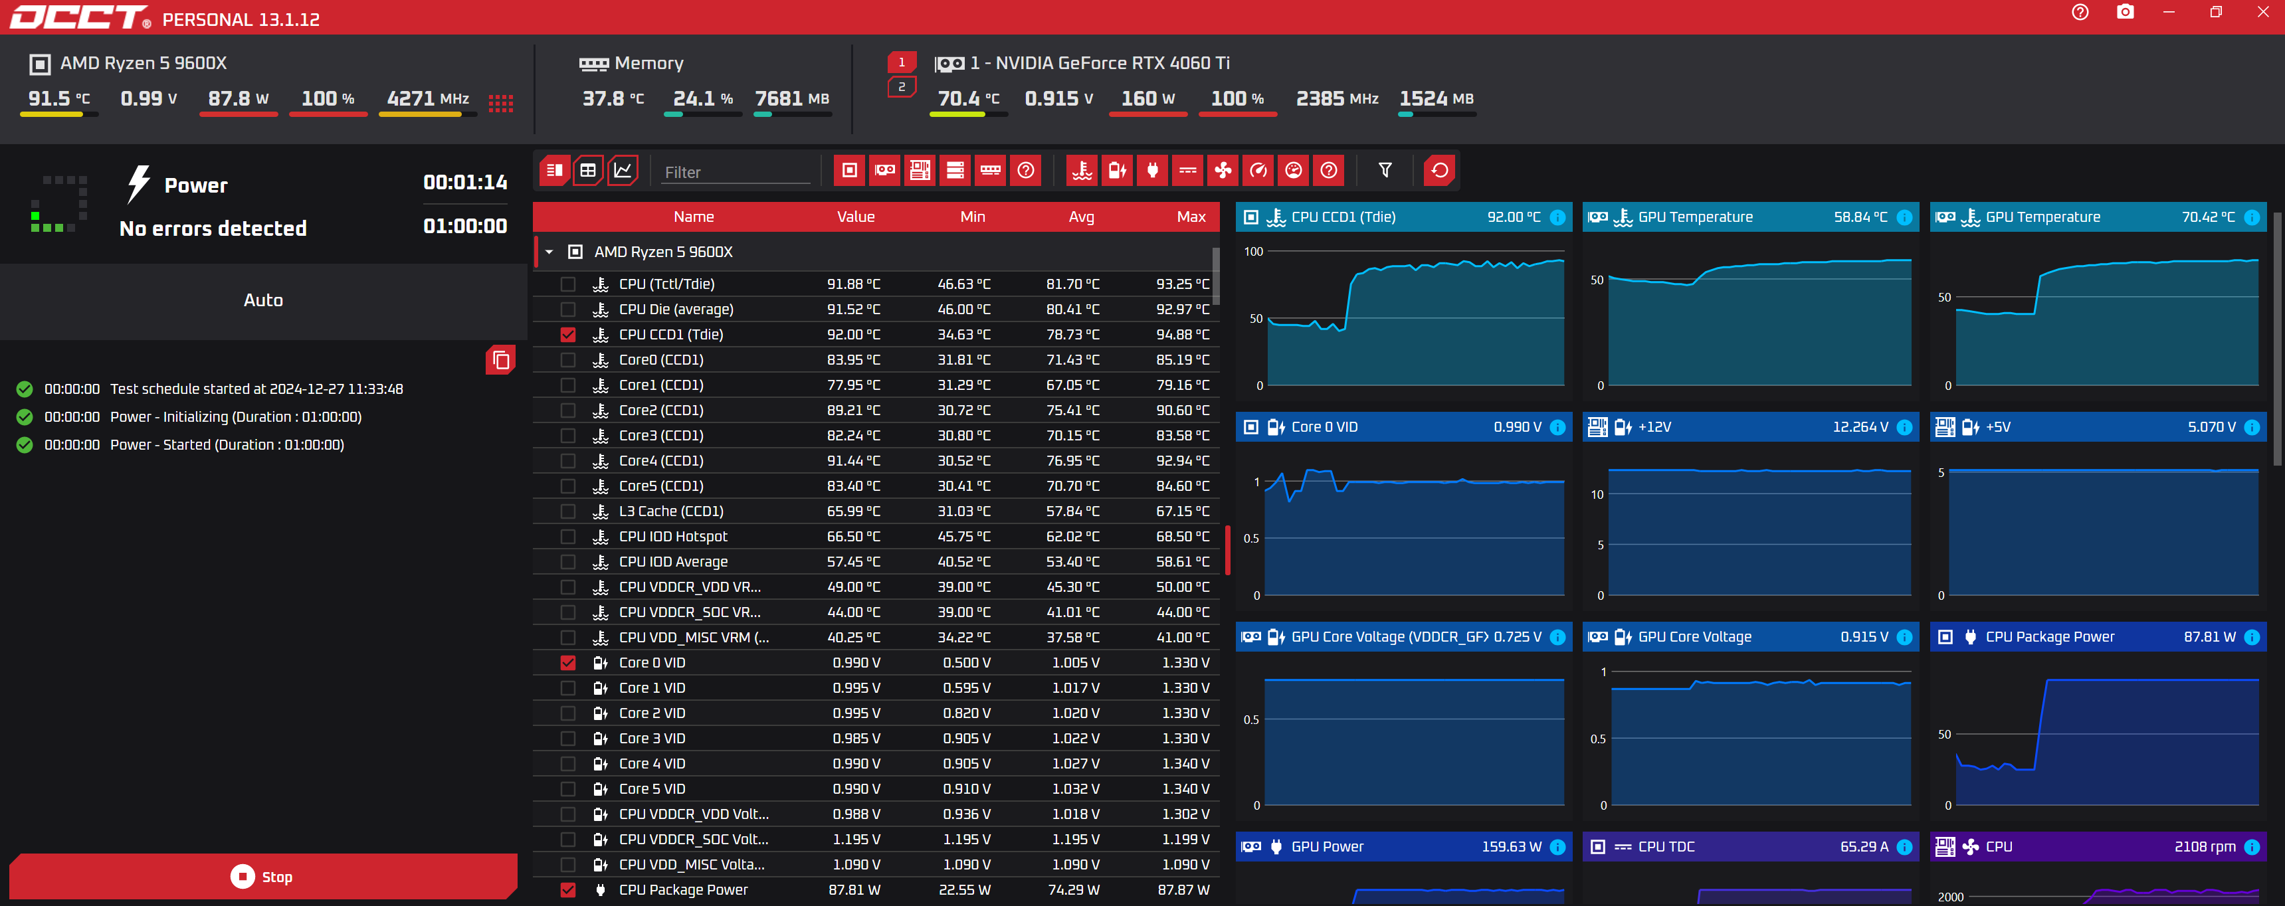
Task: Click the reset min/max values icon
Action: point(1439,170)
